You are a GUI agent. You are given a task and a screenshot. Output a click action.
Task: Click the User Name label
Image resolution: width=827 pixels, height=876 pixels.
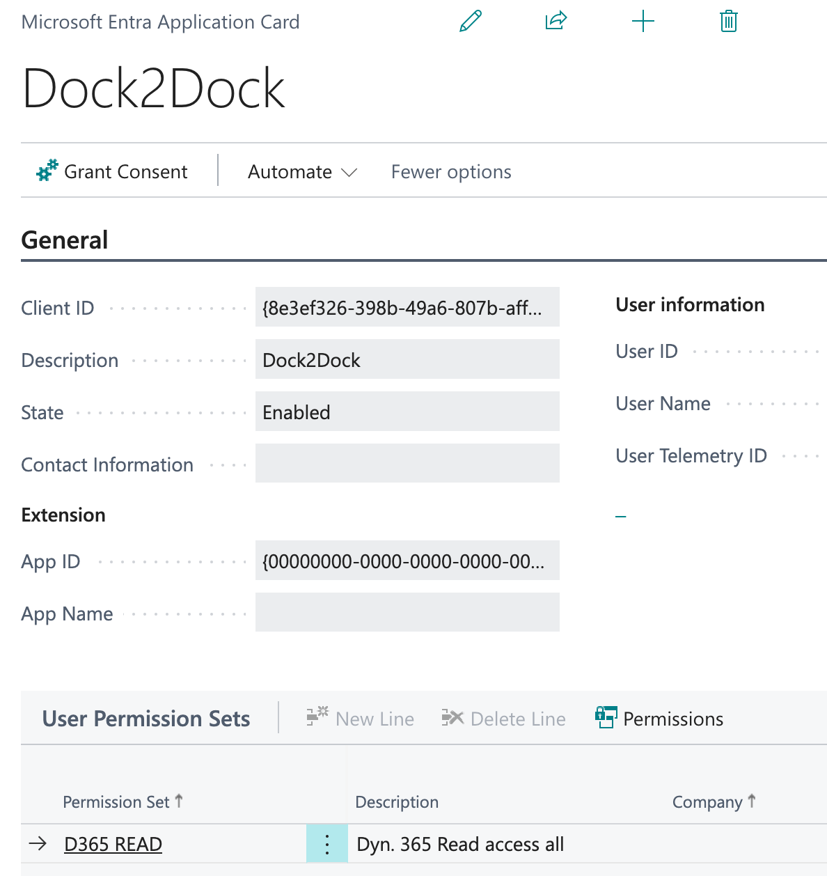coord(663,403)
